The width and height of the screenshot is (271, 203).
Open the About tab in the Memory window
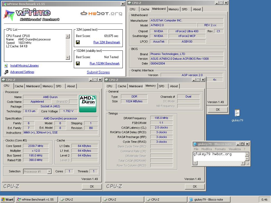[x=174, y=86]
